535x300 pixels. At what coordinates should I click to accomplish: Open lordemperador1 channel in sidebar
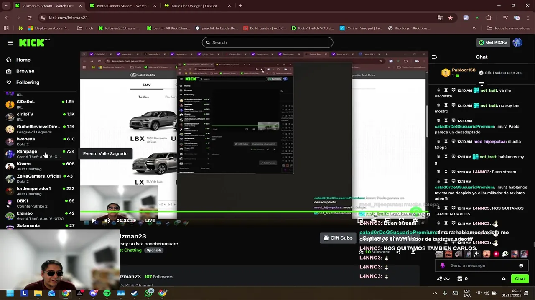pos(40,191)
